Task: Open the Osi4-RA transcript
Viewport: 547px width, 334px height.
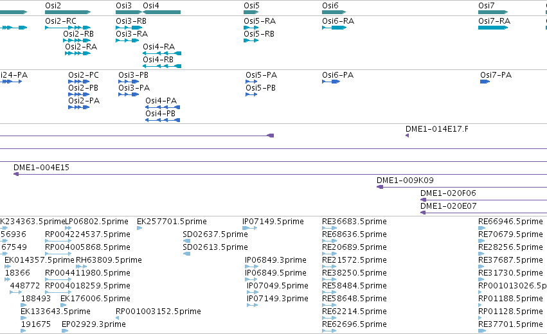Action: point(162,53)
